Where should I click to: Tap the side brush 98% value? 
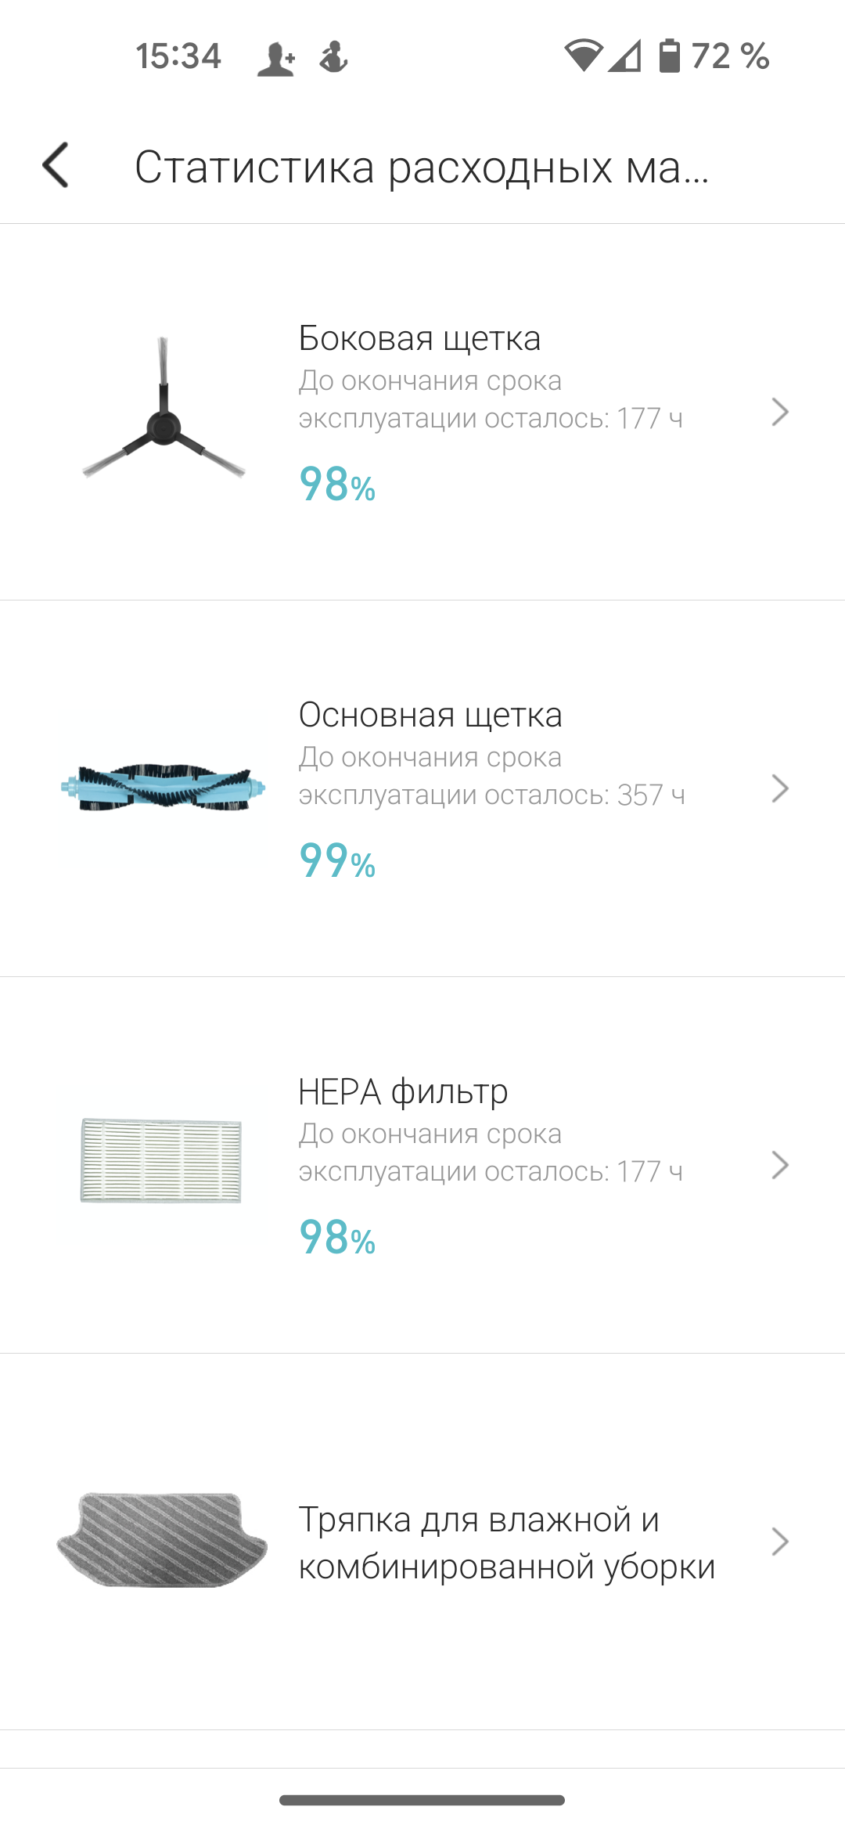tap(337, 485)
